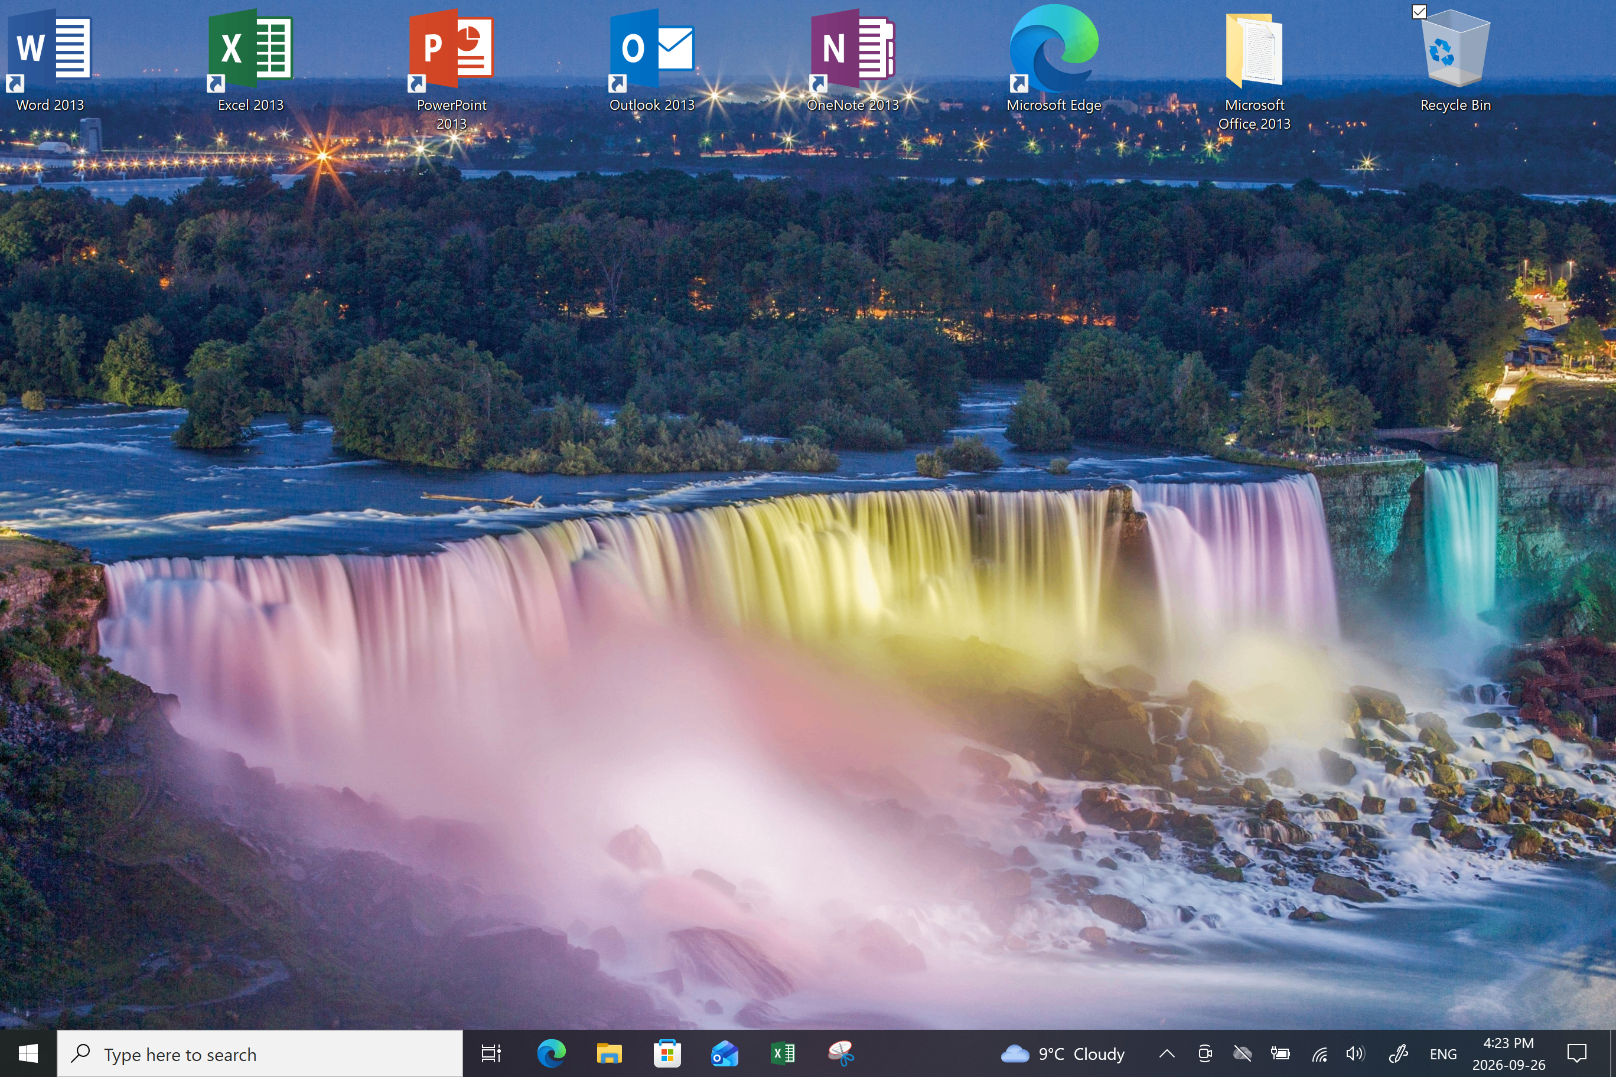The height and width of the screenshot is (1077, 1616).
Task: Open the Action Center notifications icon
Action: 1576,1053
